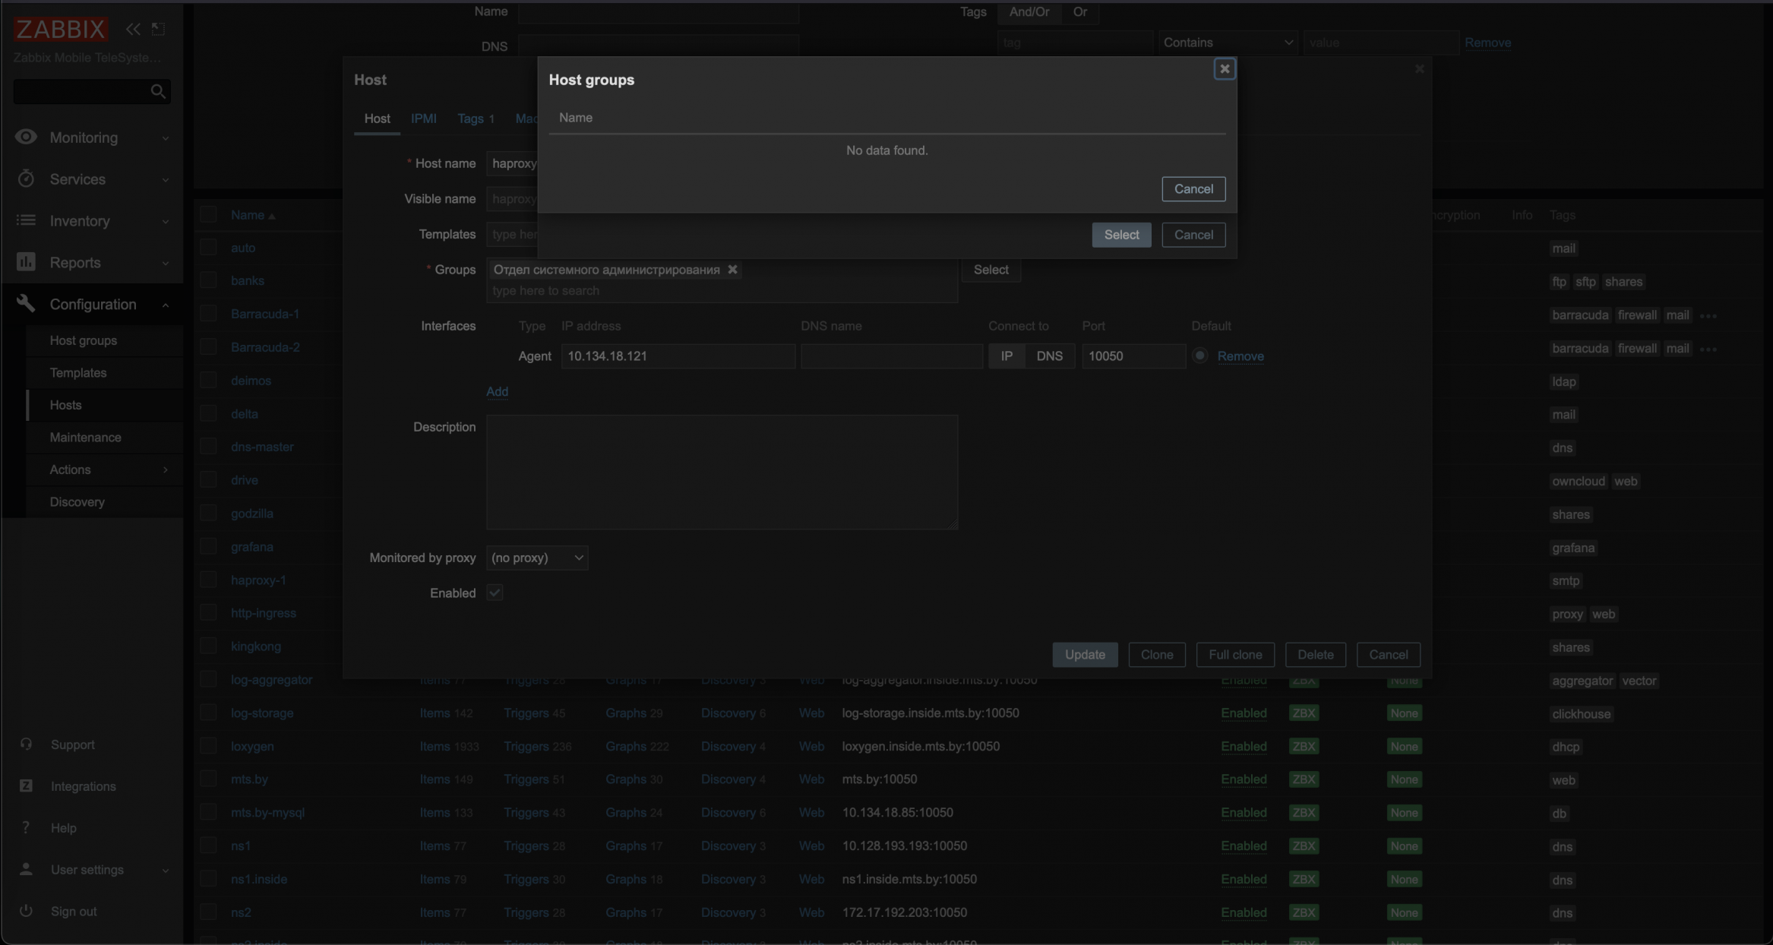Click the Sign out power icon
1773x945 pixels.
click(x=26, y=911)
